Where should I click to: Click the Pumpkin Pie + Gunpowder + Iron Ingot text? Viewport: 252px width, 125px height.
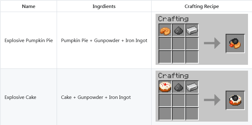[x=104, y=41]
